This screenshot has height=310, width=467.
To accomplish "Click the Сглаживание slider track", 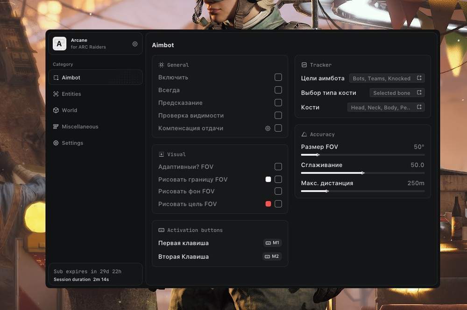I will [363, 173].
